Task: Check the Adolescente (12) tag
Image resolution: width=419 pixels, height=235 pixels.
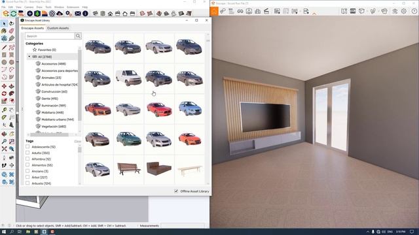Action: click(x=27, y=146)
